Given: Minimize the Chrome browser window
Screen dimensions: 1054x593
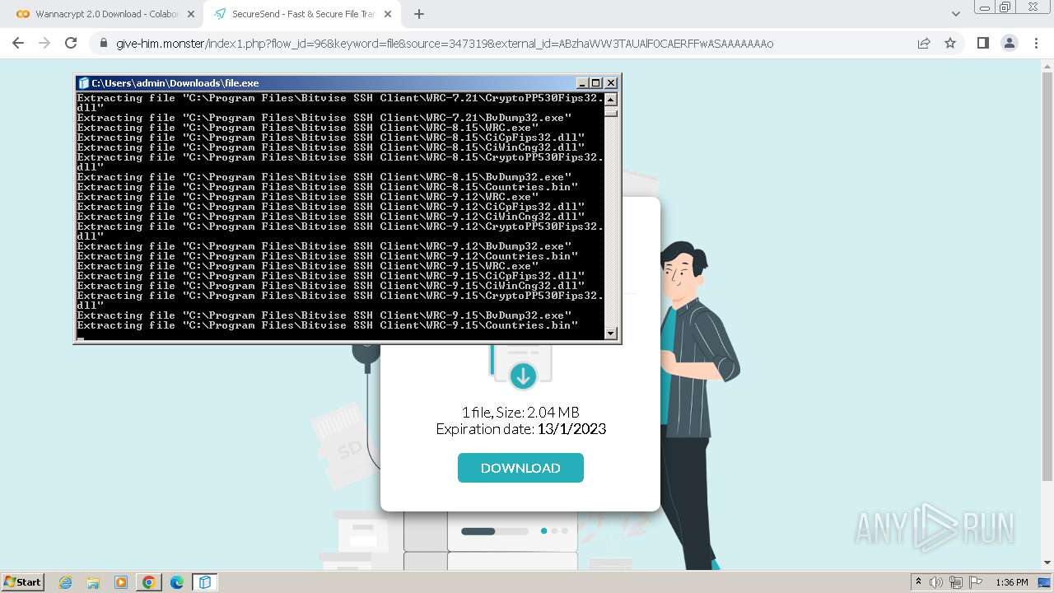Looking at the screenshot, I should [983, 7].
